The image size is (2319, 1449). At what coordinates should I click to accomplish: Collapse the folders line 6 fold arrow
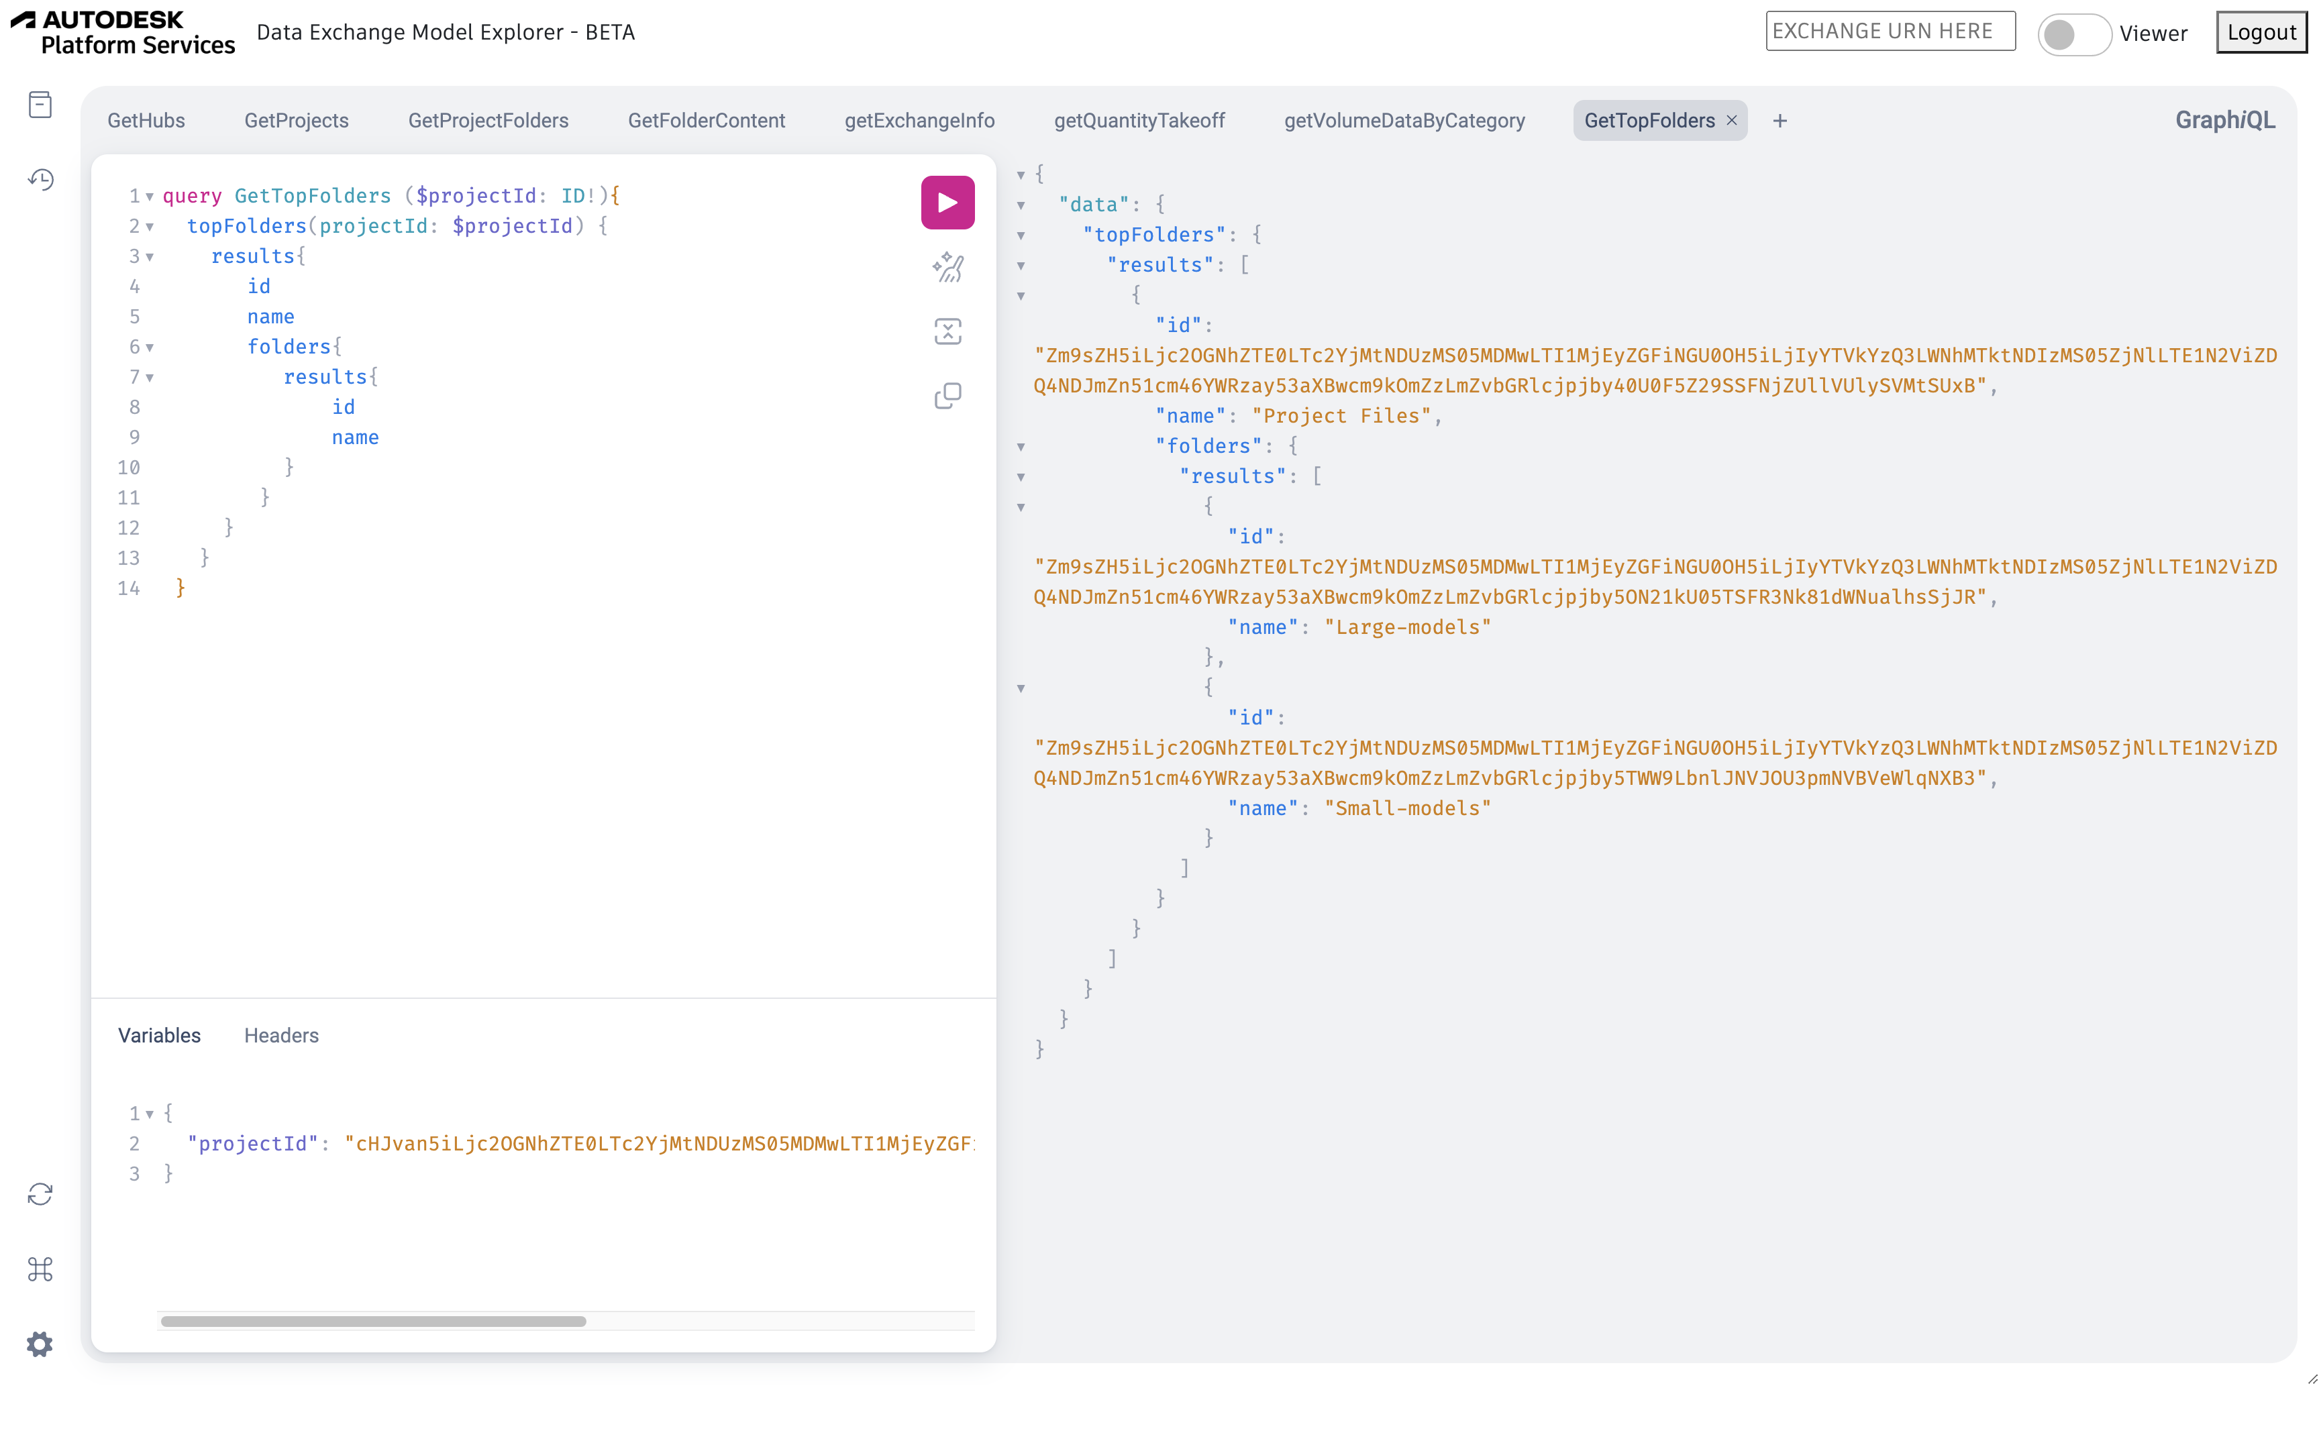click(x=150, y=348)
